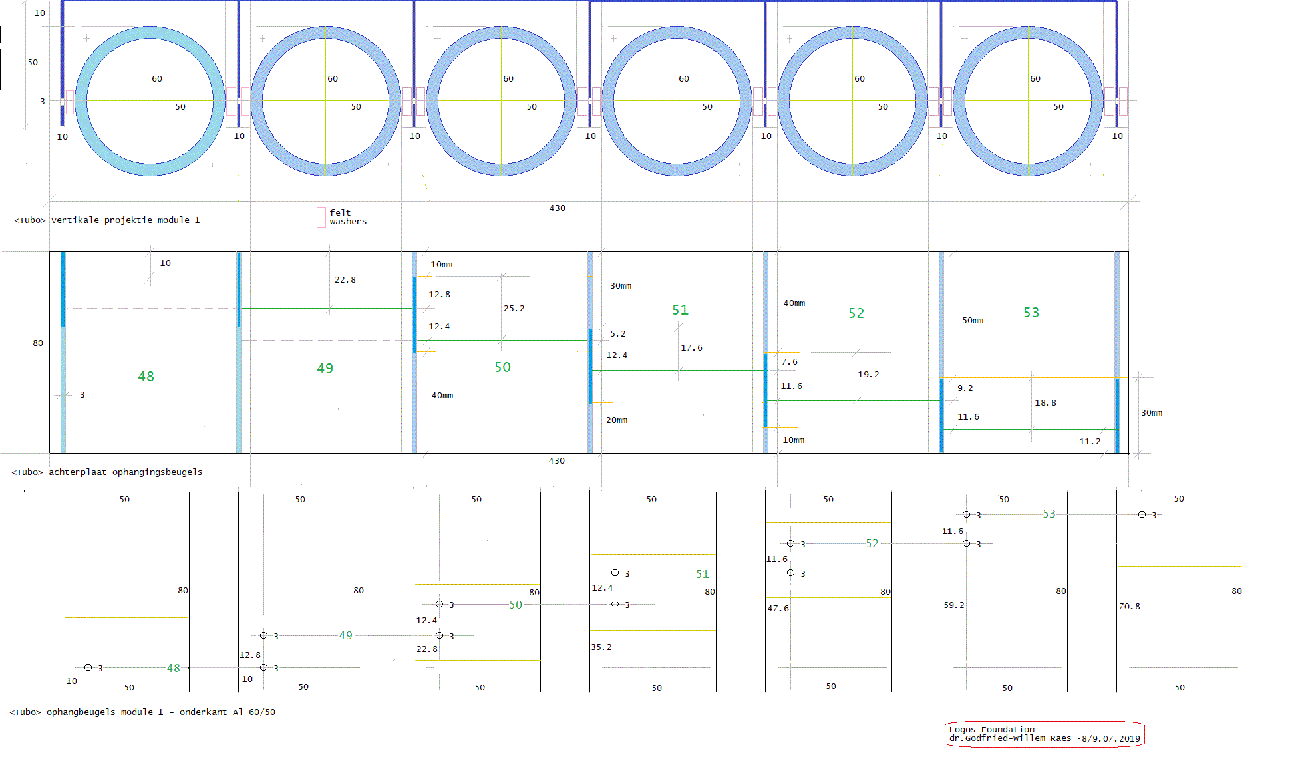Select the green number 48 in backplate
This screenshot has height=761, width=1290.
[x=146, y=377]
